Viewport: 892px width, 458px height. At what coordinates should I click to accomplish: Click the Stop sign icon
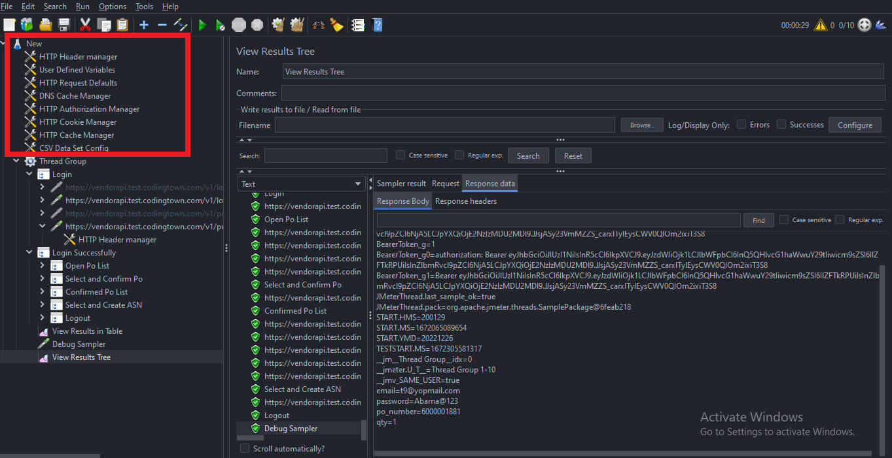click(x=239, y=25)
